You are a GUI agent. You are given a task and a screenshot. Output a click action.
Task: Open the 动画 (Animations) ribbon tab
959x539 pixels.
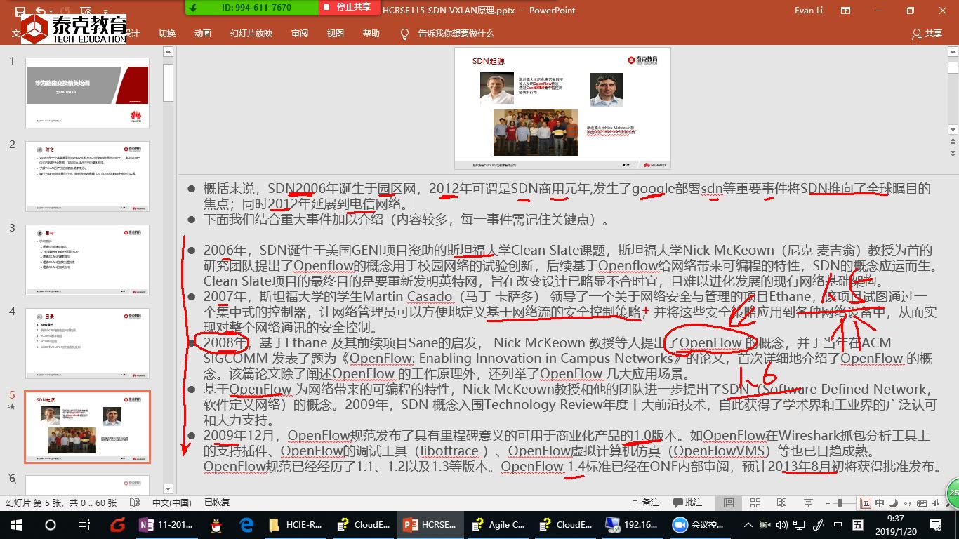click(203, 33)
